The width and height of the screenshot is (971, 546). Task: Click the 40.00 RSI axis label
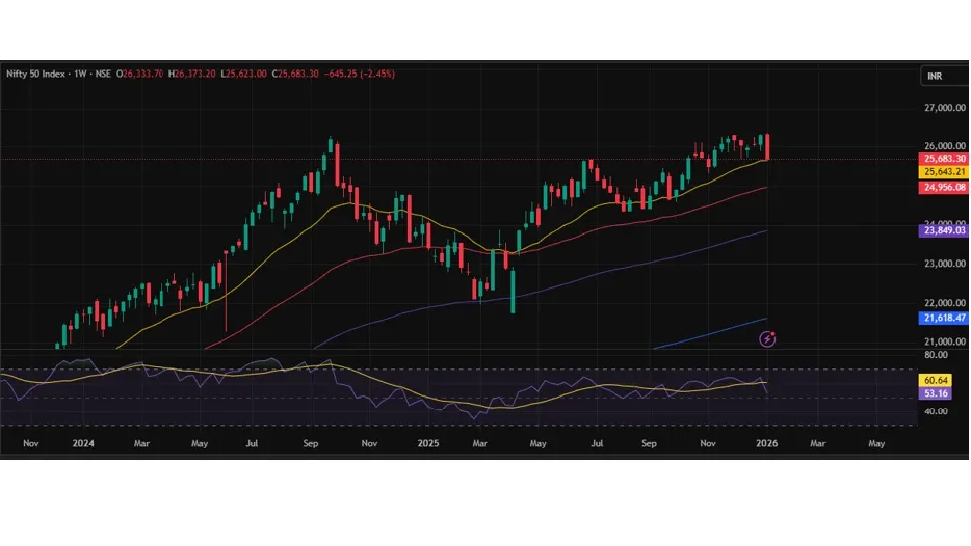(936, 411)
